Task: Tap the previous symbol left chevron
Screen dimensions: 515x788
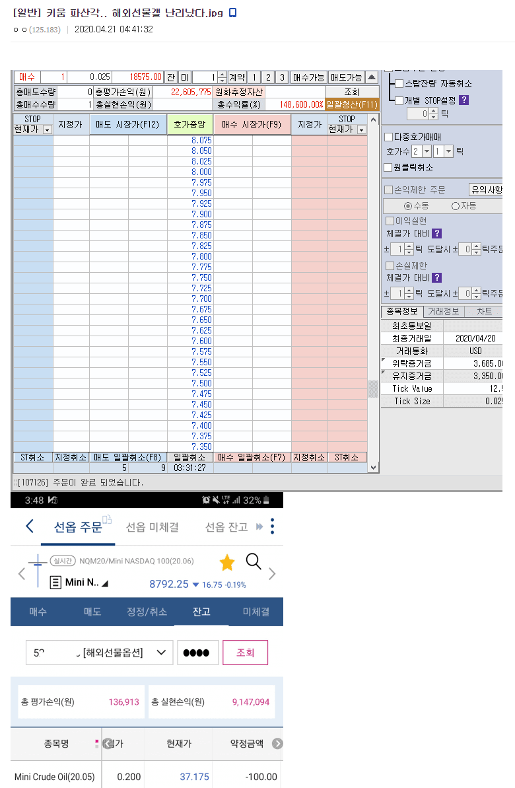Action: tap(22, 573)
